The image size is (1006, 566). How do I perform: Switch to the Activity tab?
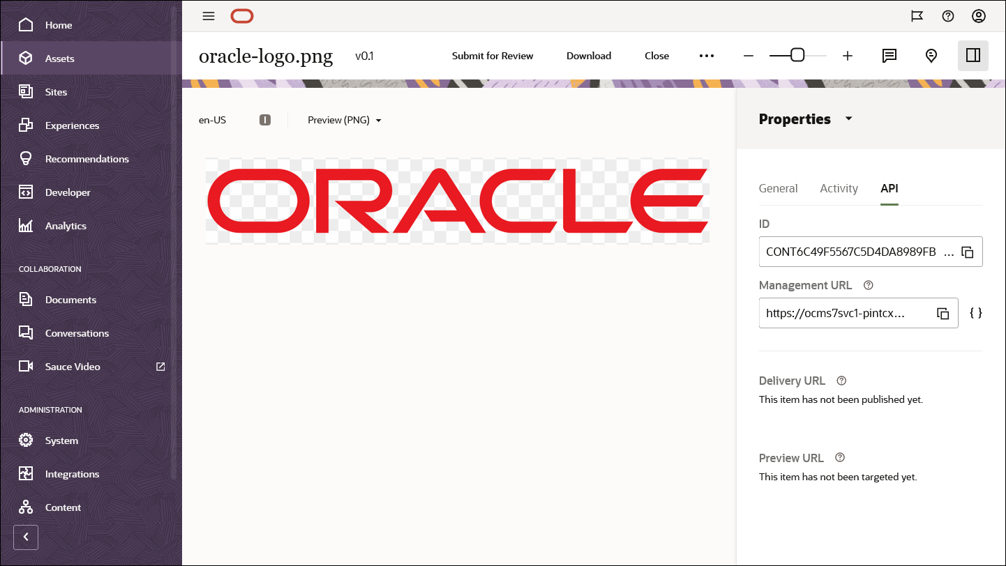coord(839,188)
